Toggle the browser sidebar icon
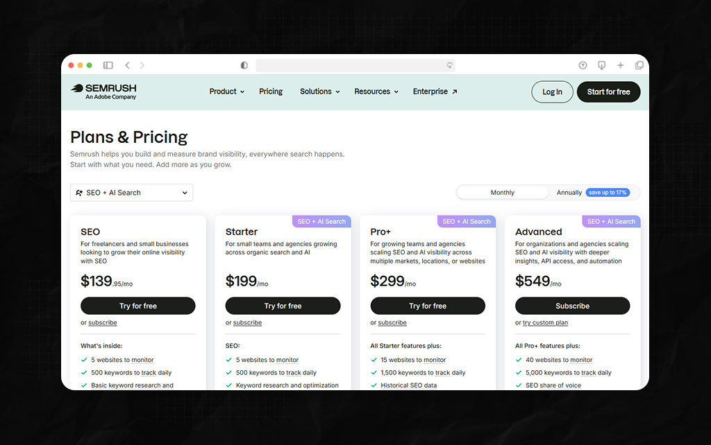The height and width of the screenshot is (445, 711). click(108, 65)
